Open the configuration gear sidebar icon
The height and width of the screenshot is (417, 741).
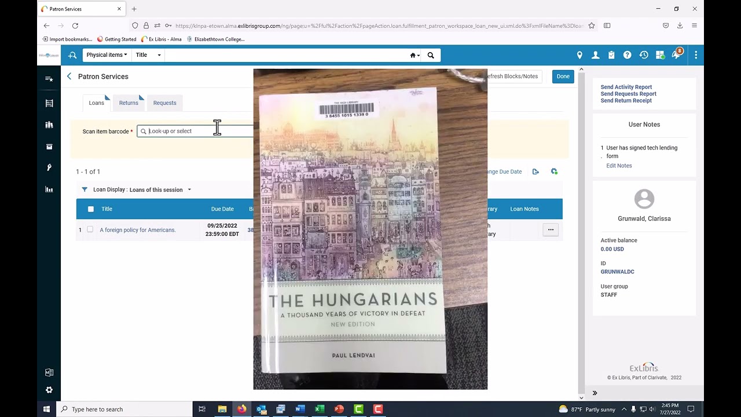tap(49, 390)
